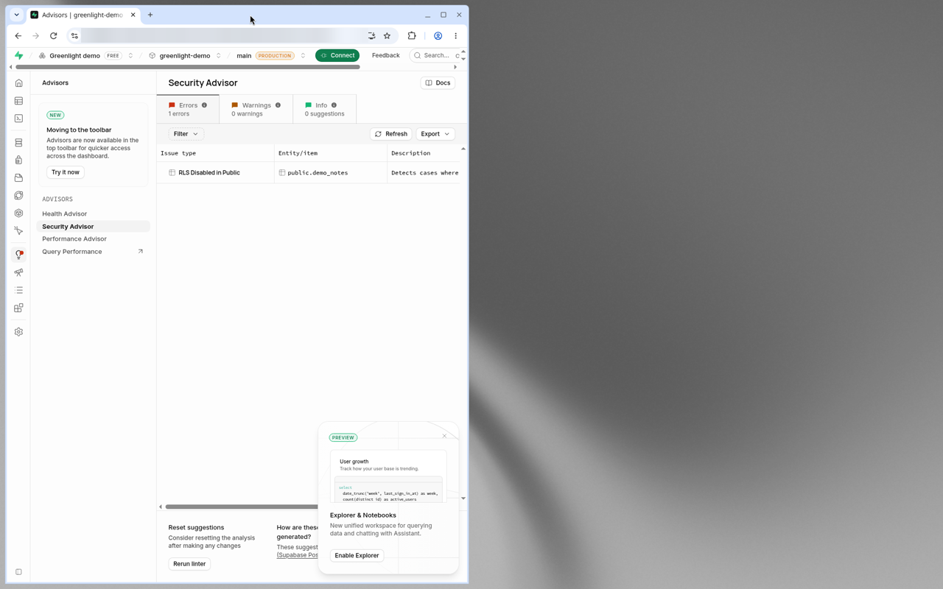This screenshot has width=943, height=589.
Task: Click the info icon next to Errors
Action: click(x=205, y=105)
